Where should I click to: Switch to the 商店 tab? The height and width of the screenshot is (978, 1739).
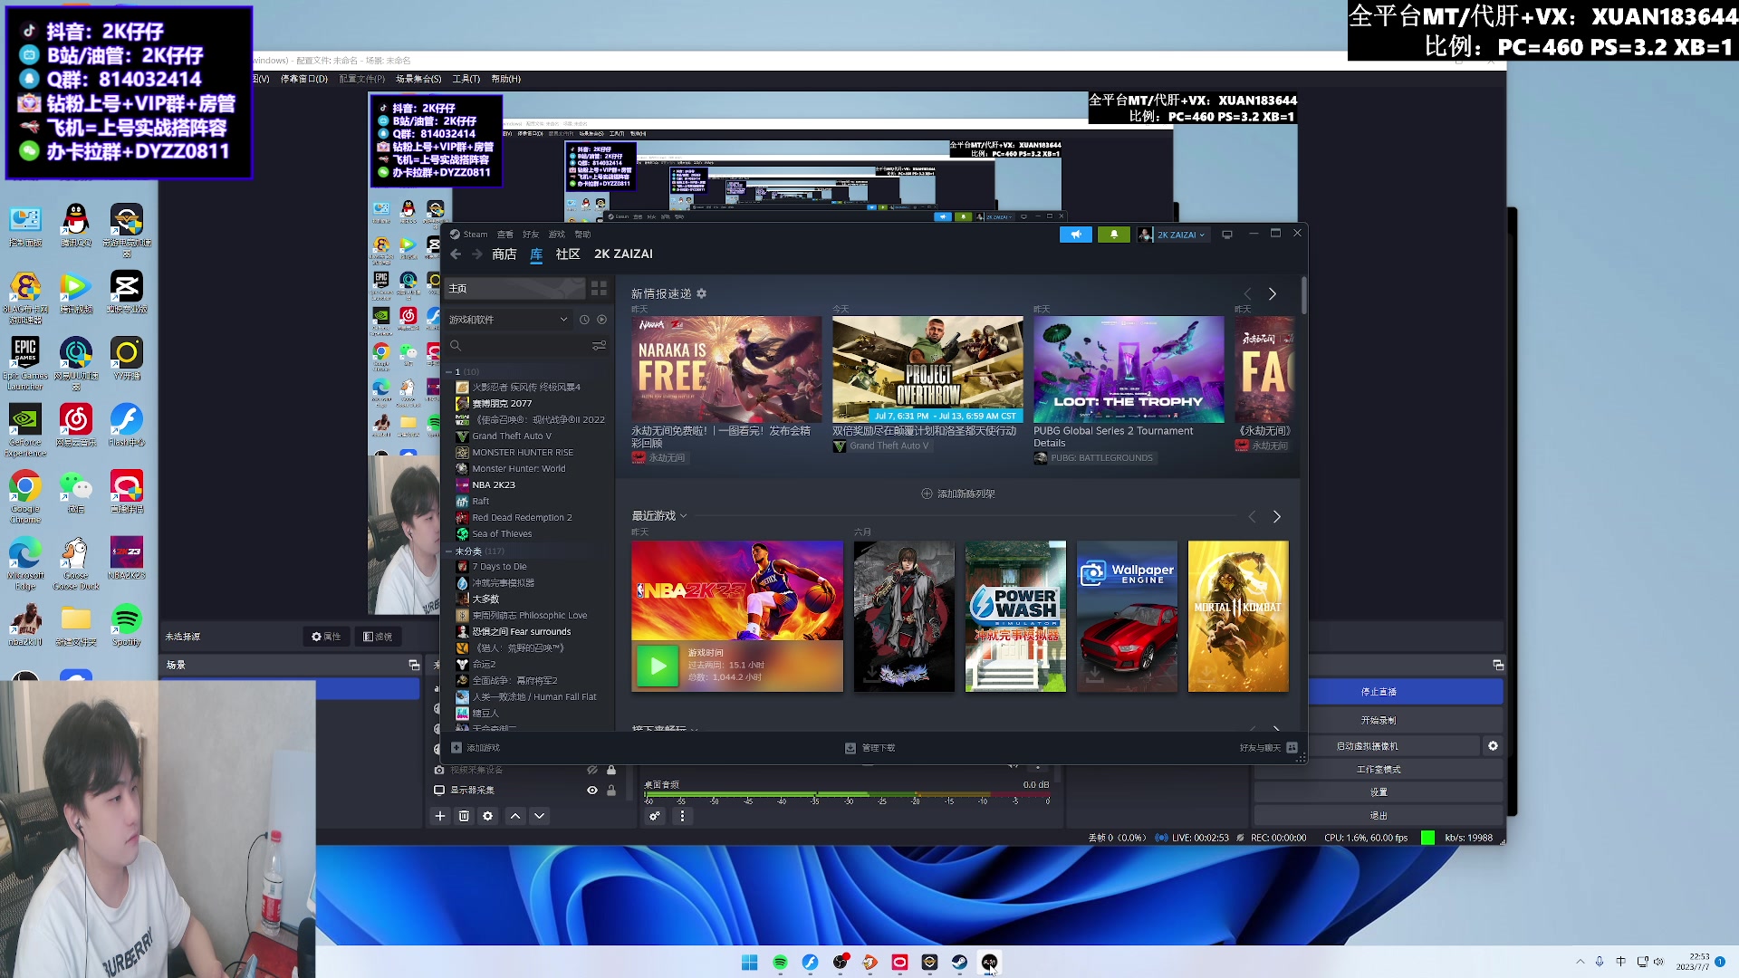pyautogui.click(x=504, y=254)
